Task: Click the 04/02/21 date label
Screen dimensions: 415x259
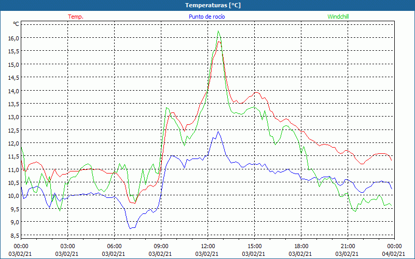Action: click(394, 254)
